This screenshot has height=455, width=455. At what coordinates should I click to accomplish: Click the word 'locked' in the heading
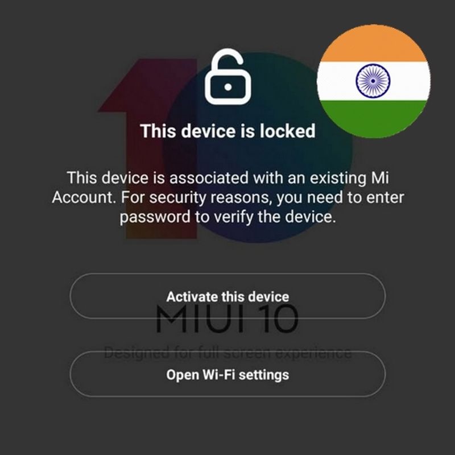point(288,131)
